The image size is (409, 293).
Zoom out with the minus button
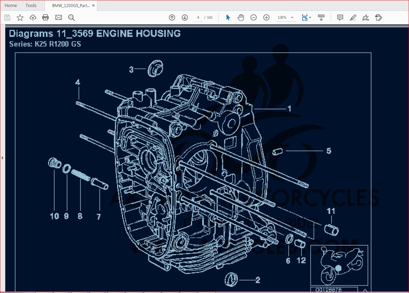[254, 18]
